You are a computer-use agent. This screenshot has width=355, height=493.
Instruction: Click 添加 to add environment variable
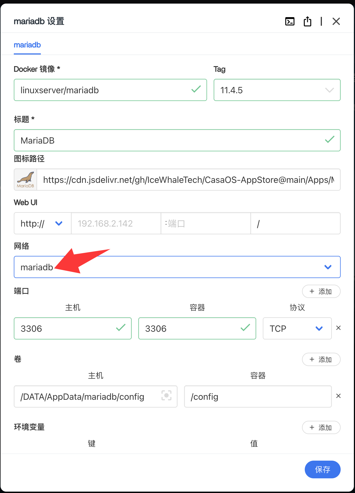(321, 428)
